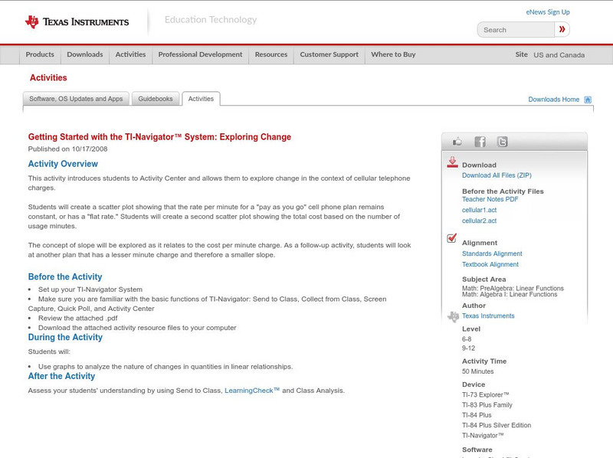This screenshot has height=458, width=613.
Task: Click the thumbs-up like icon
Action: coord(457,142)
